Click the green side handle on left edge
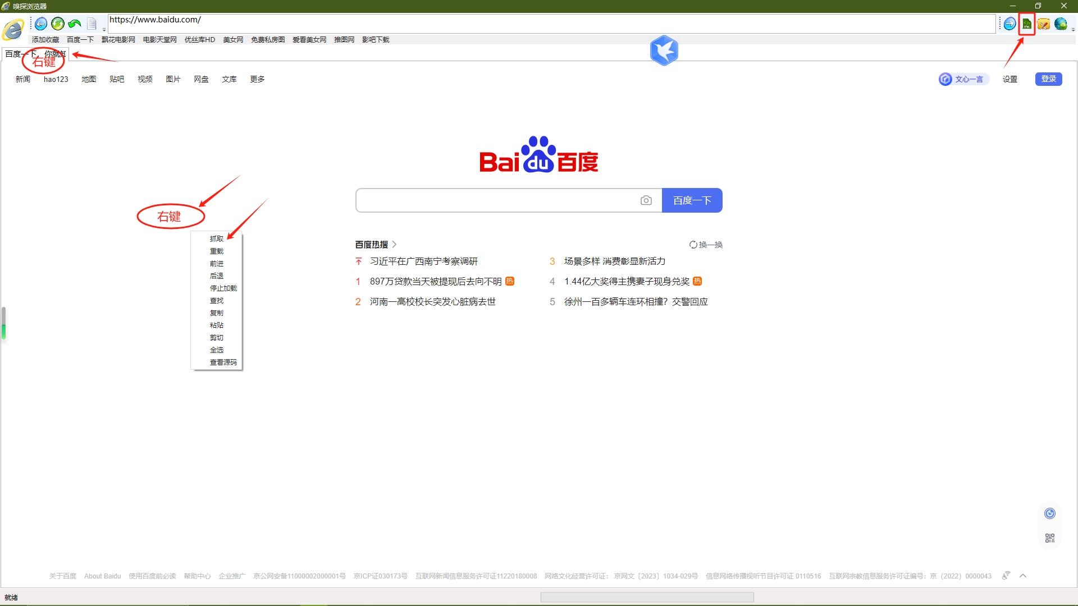The width and height of the screenshot is (1078, 606). (x=3, y=324)
